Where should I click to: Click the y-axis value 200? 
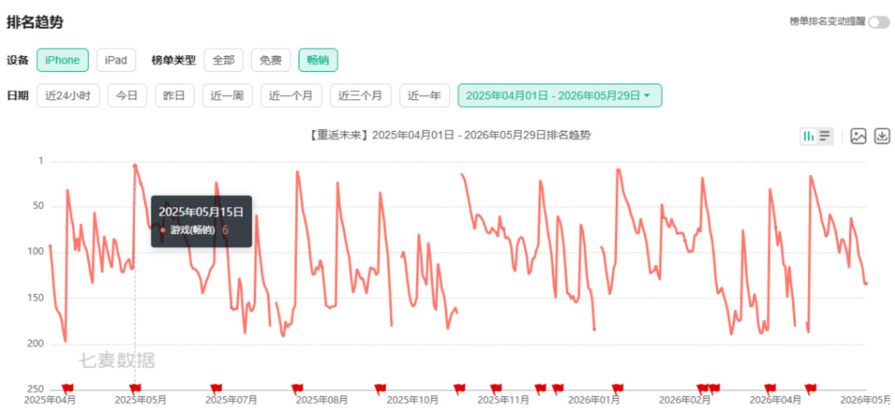36,343
